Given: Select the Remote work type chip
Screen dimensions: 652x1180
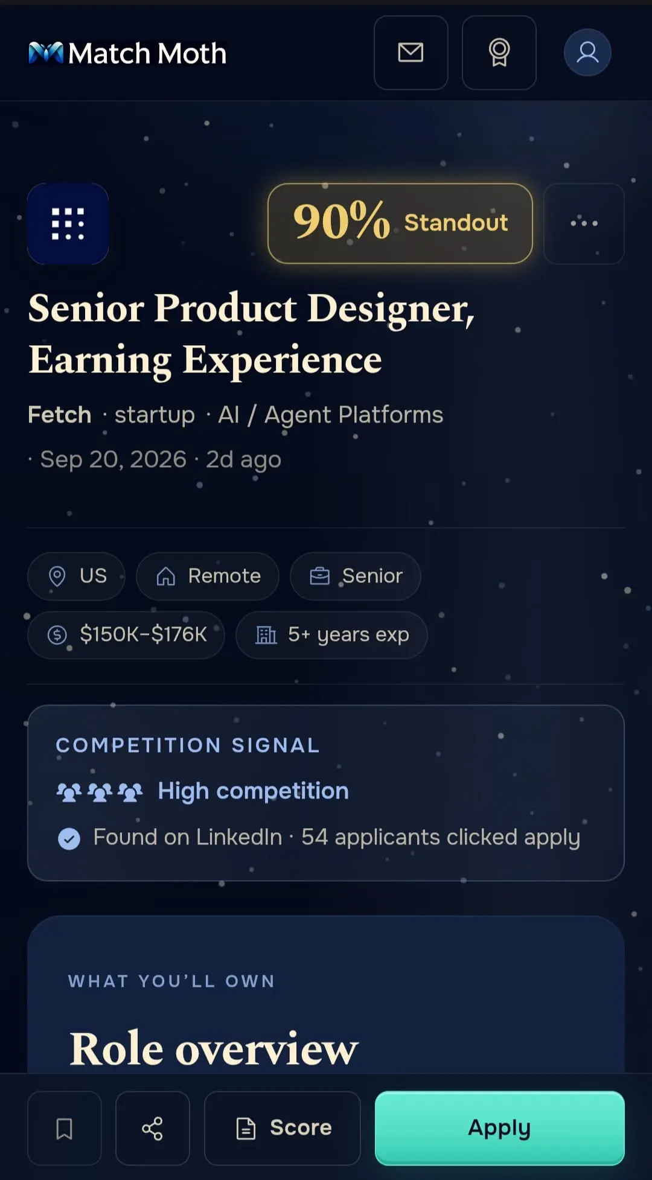Looking at the screenshot, I should click(208, 576).
